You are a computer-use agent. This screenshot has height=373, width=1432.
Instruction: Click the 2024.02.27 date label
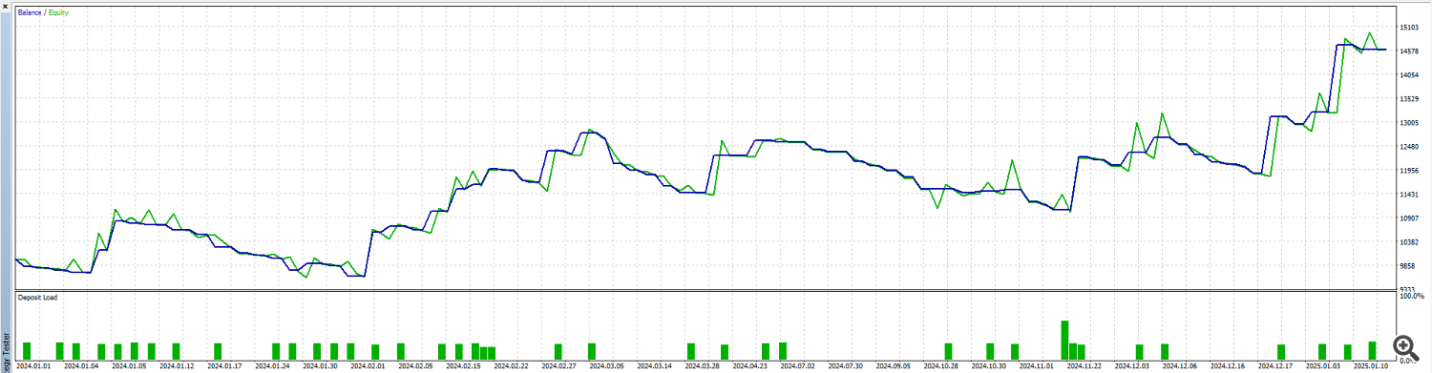[559, 365]
